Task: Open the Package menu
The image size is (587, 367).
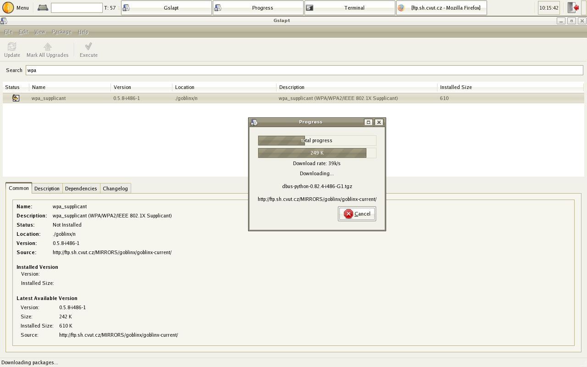Action: click(x=61, y=32)
